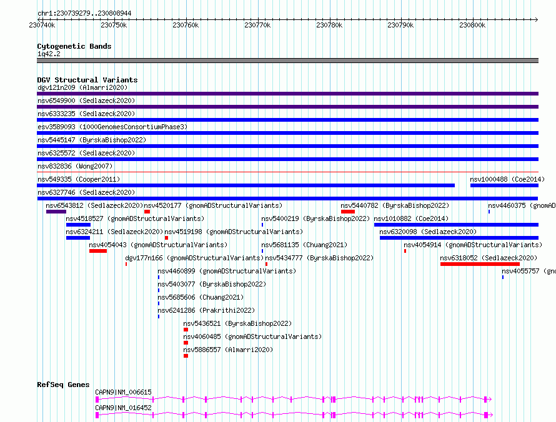Select the Cytogenetic Bands track title
Screen dimensions: 556x422
click(x=74, y=46)
